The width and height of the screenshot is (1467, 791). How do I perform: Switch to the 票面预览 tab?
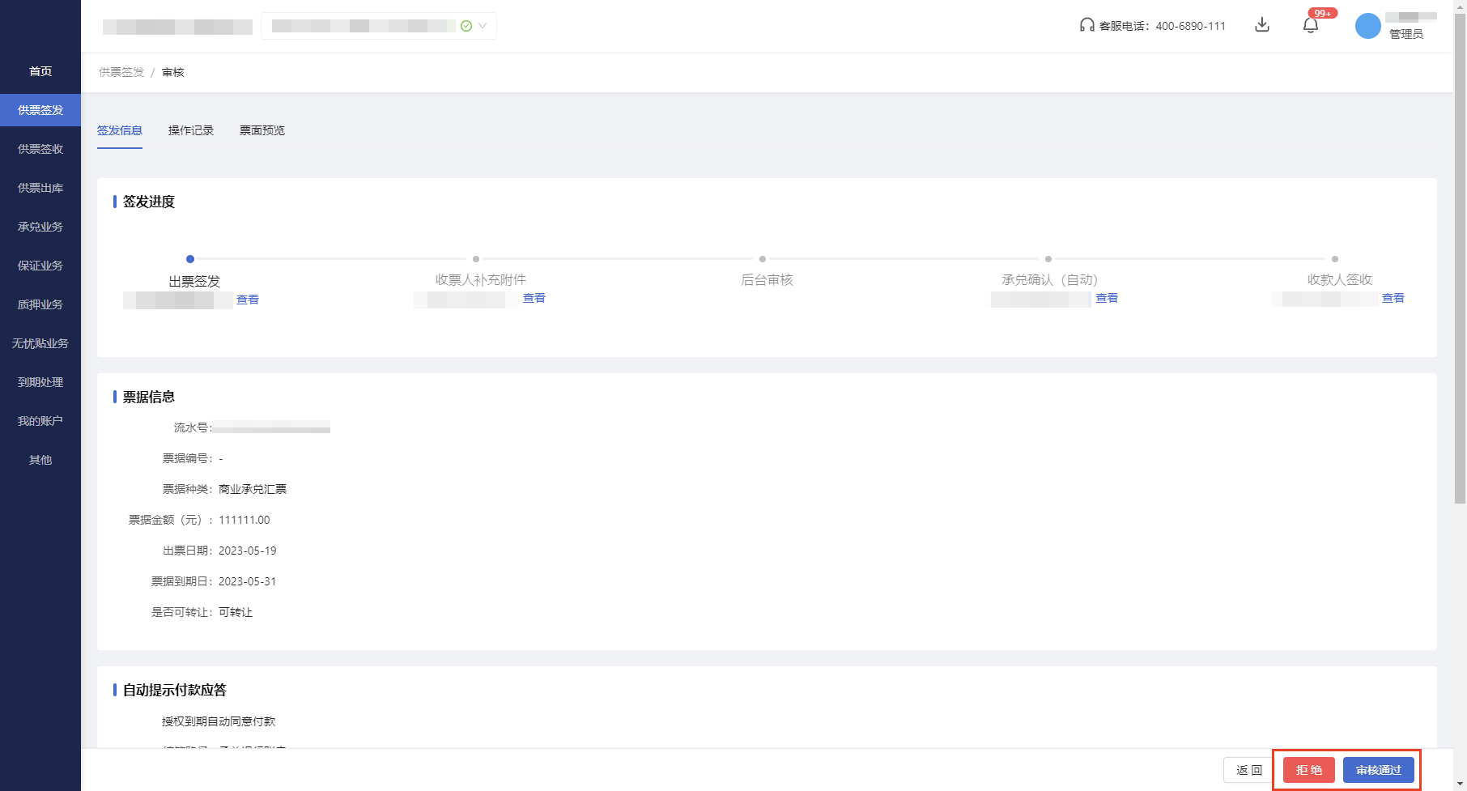[262, 130]
